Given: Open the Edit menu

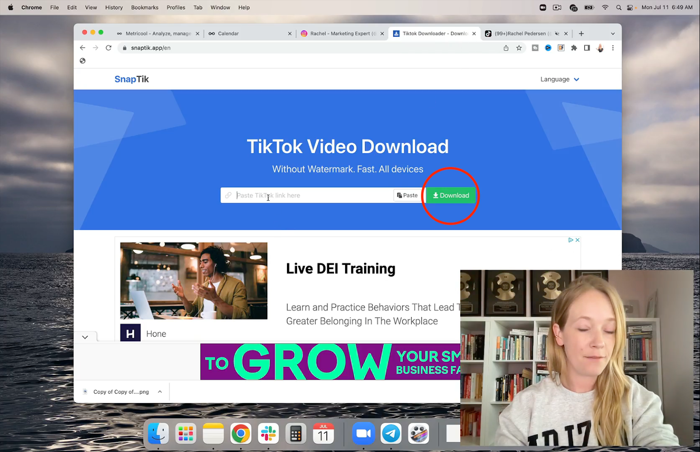Looking at the screenshot, I should pyautogui.click(x=72, y=7).
